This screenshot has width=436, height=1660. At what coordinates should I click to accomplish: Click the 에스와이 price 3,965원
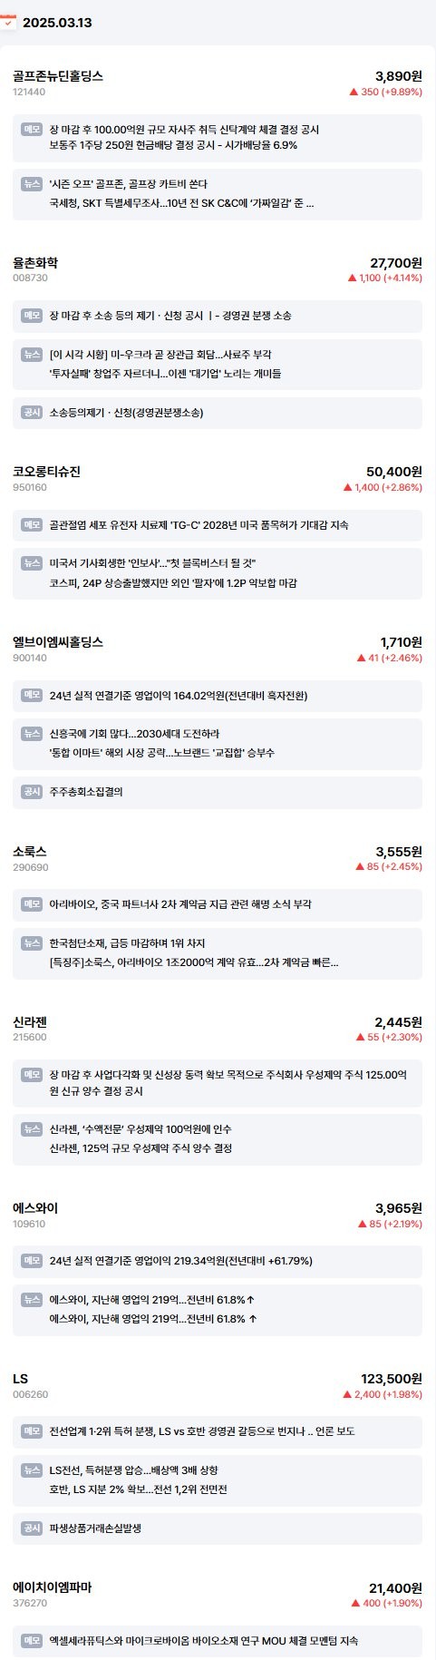tap(399, 1208)
